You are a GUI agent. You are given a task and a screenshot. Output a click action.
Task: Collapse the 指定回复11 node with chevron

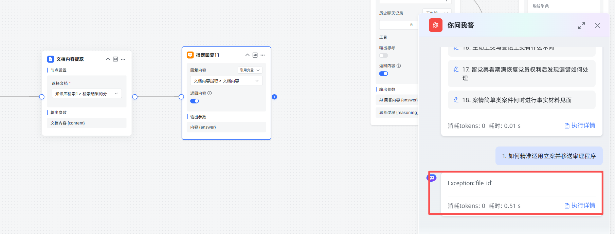click(x=247, y=55)
